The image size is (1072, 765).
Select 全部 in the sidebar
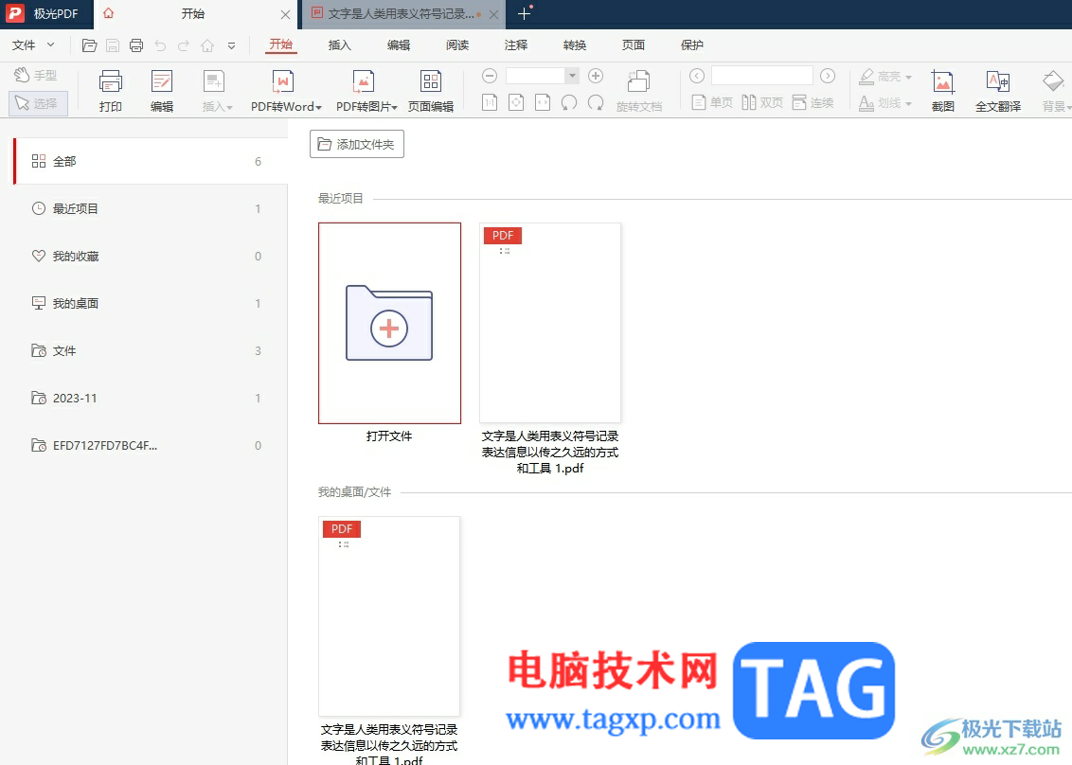point(151,161)
